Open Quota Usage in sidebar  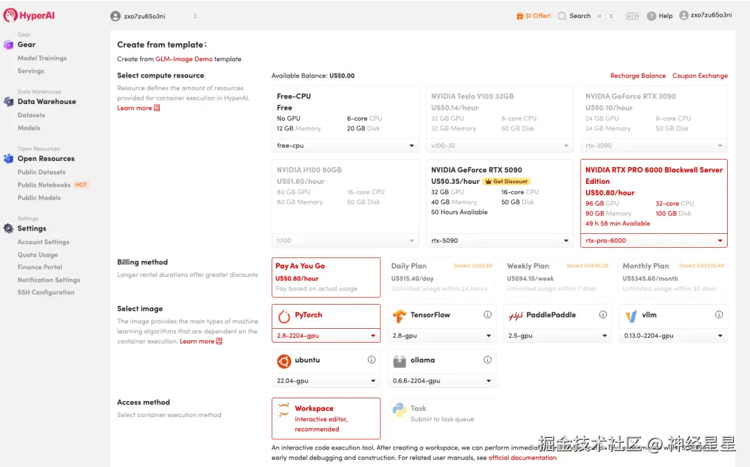(x=37, y=255)
